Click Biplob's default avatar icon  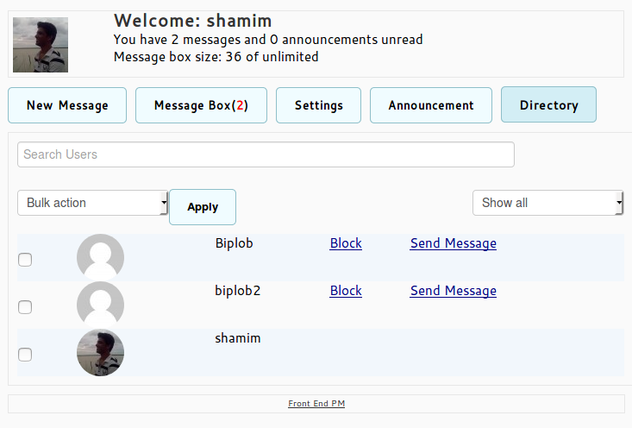tap(100, 257)
